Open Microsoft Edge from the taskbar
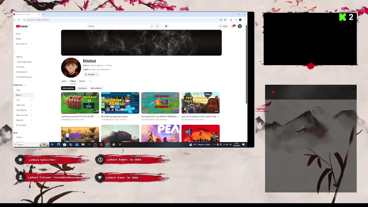 pyautogui.click(x=58, y=145)
